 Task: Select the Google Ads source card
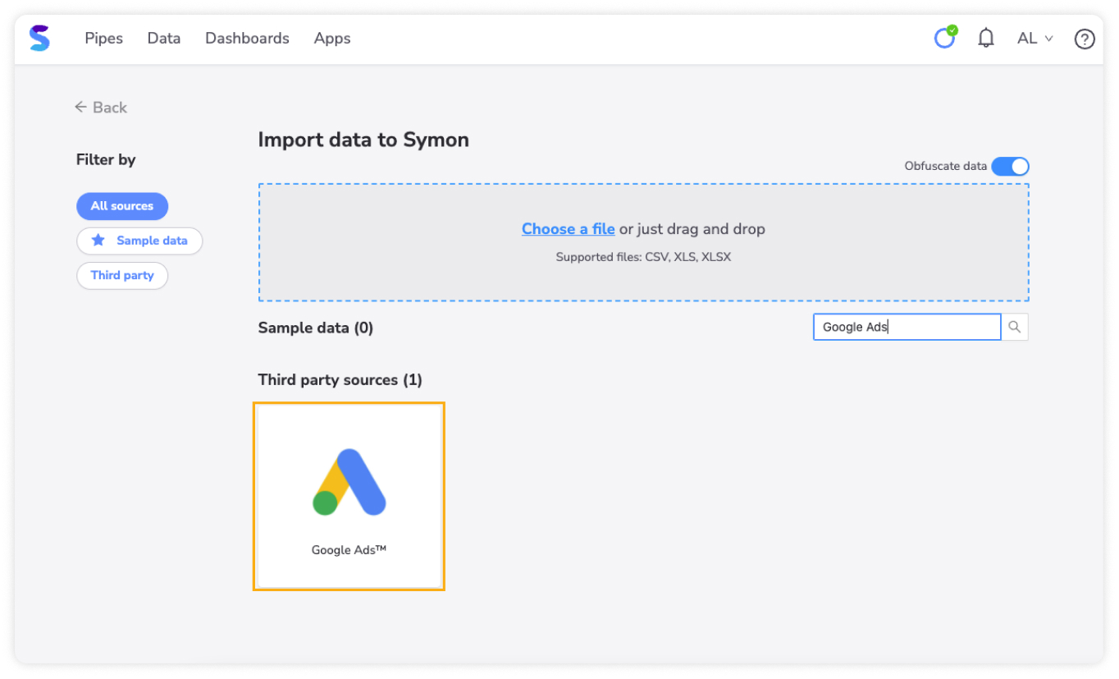(x=349, y=496)
